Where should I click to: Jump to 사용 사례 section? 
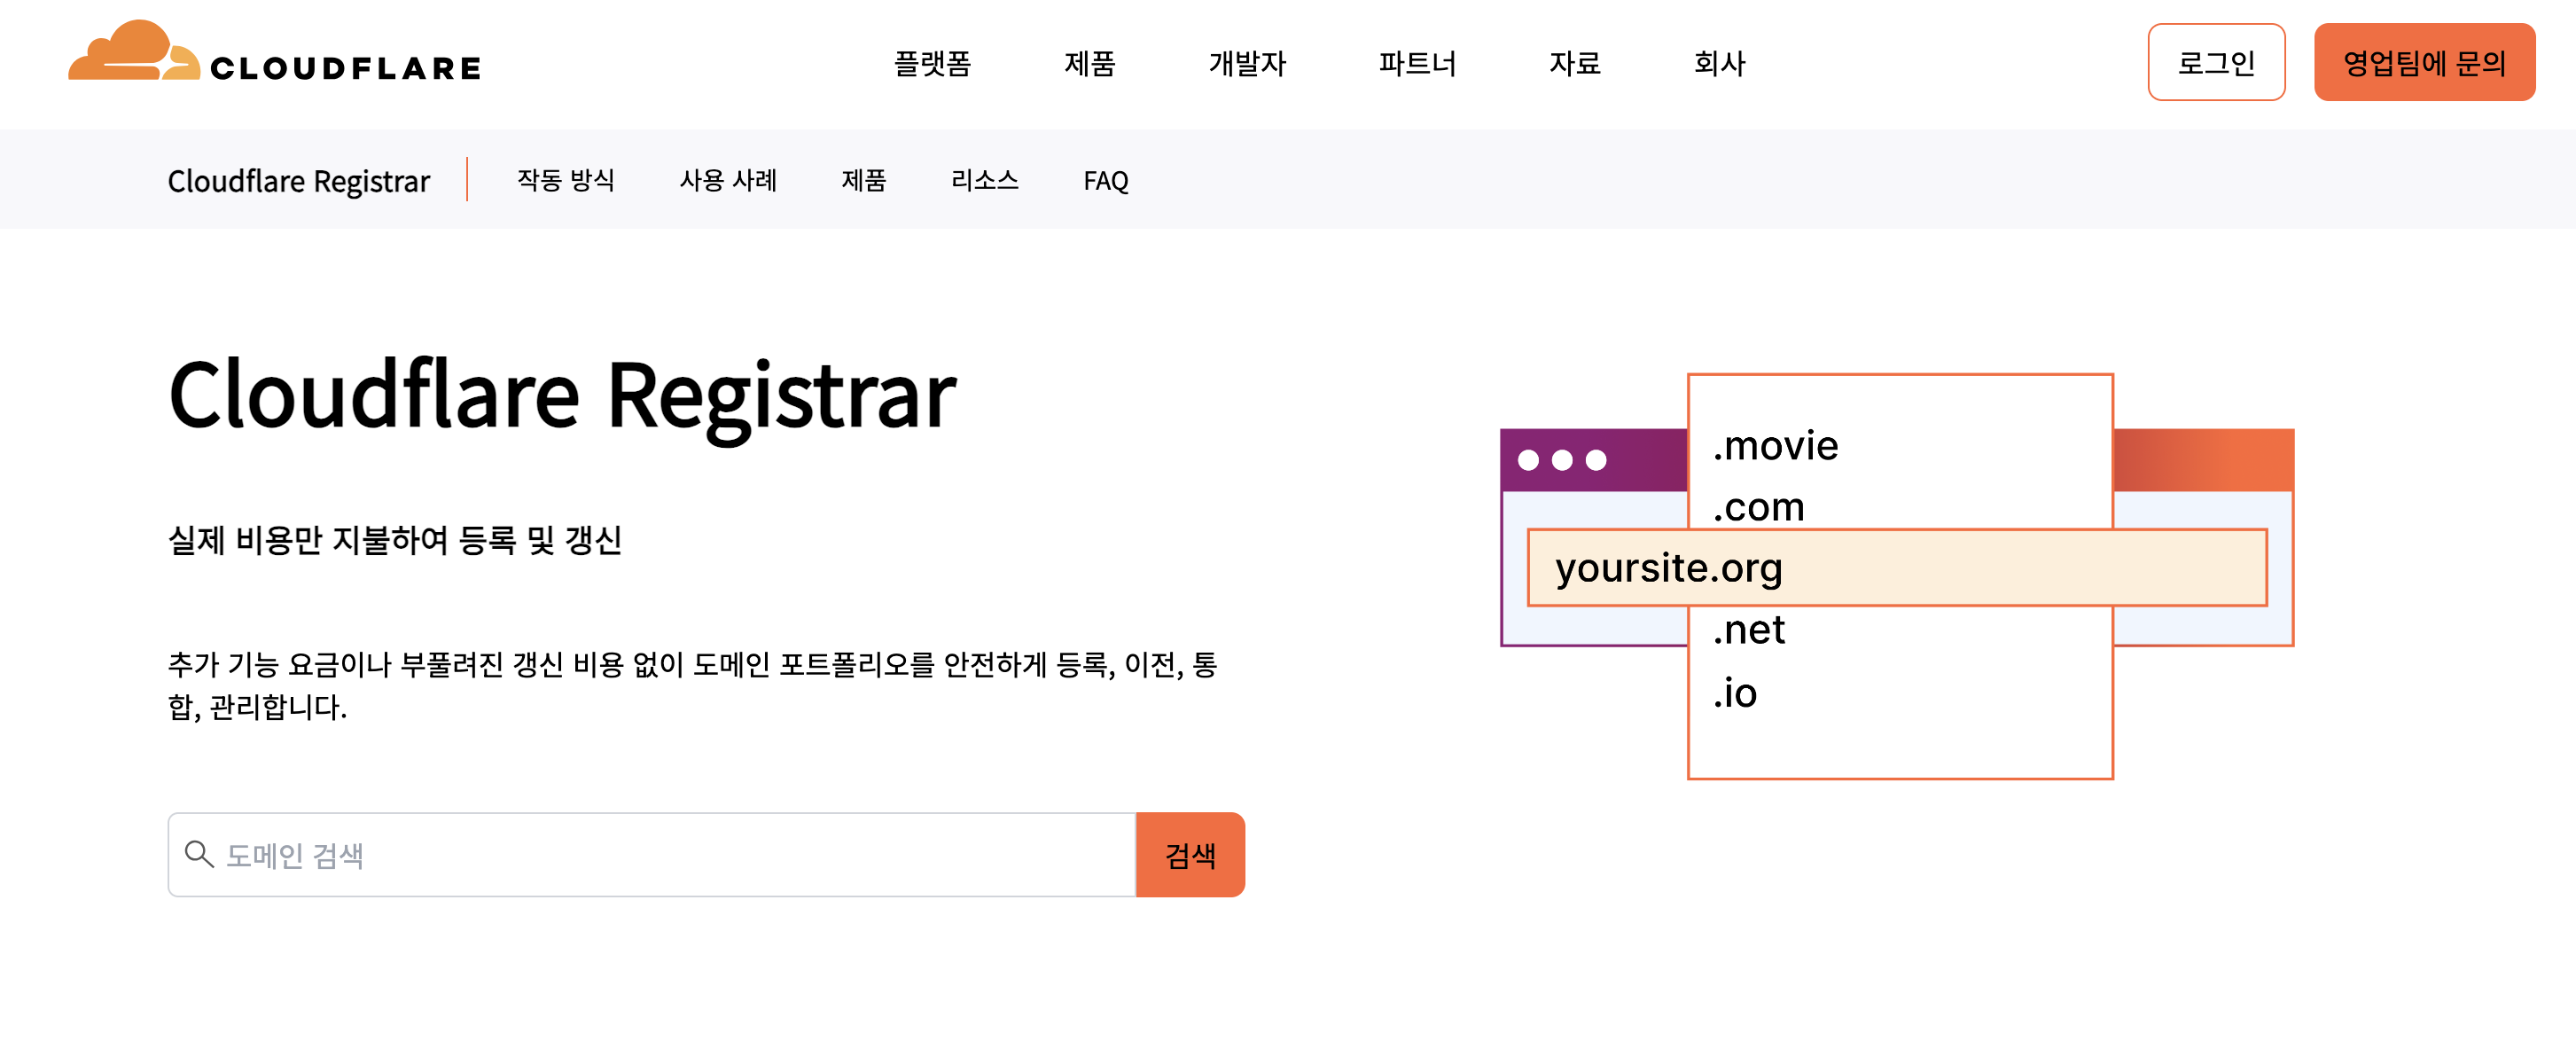pyautogui.click(x=727, y=181)
